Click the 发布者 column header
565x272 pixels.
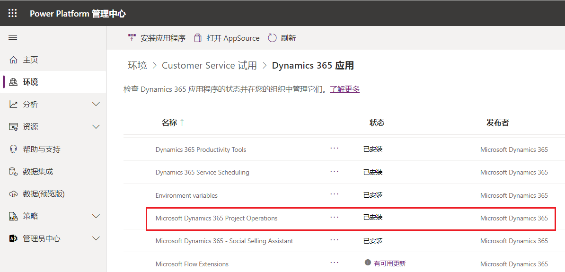[x=498, y=123]
